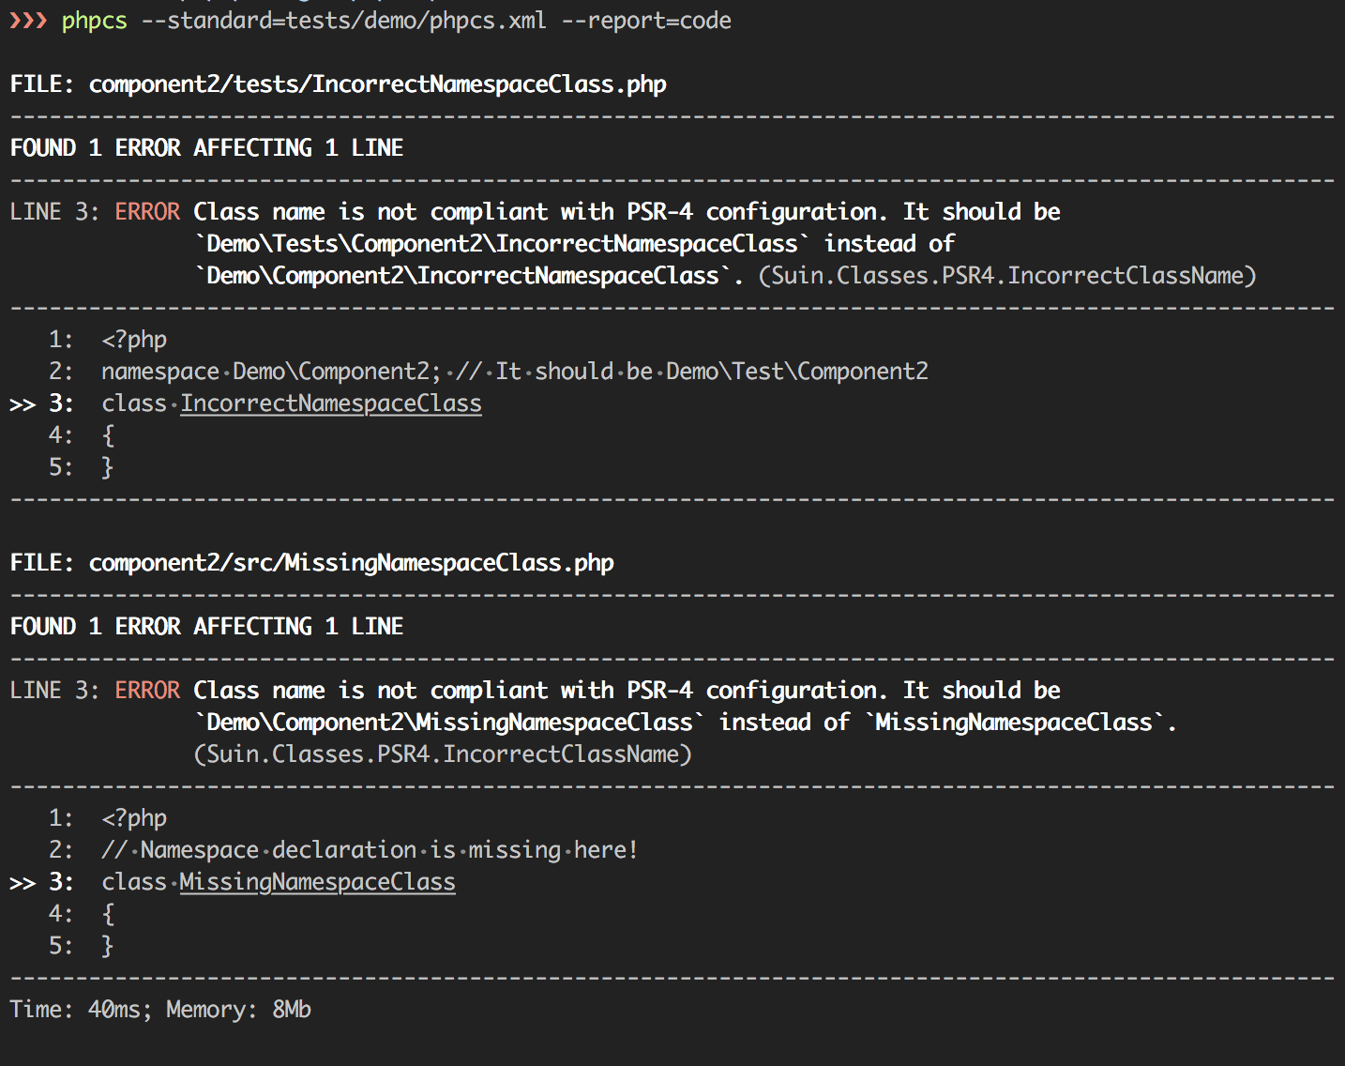Click the expected name Demo\Tests\Component2\IncorrectNamespaceClass
Screen dimensions: 1345x1066
pos(502,244)
